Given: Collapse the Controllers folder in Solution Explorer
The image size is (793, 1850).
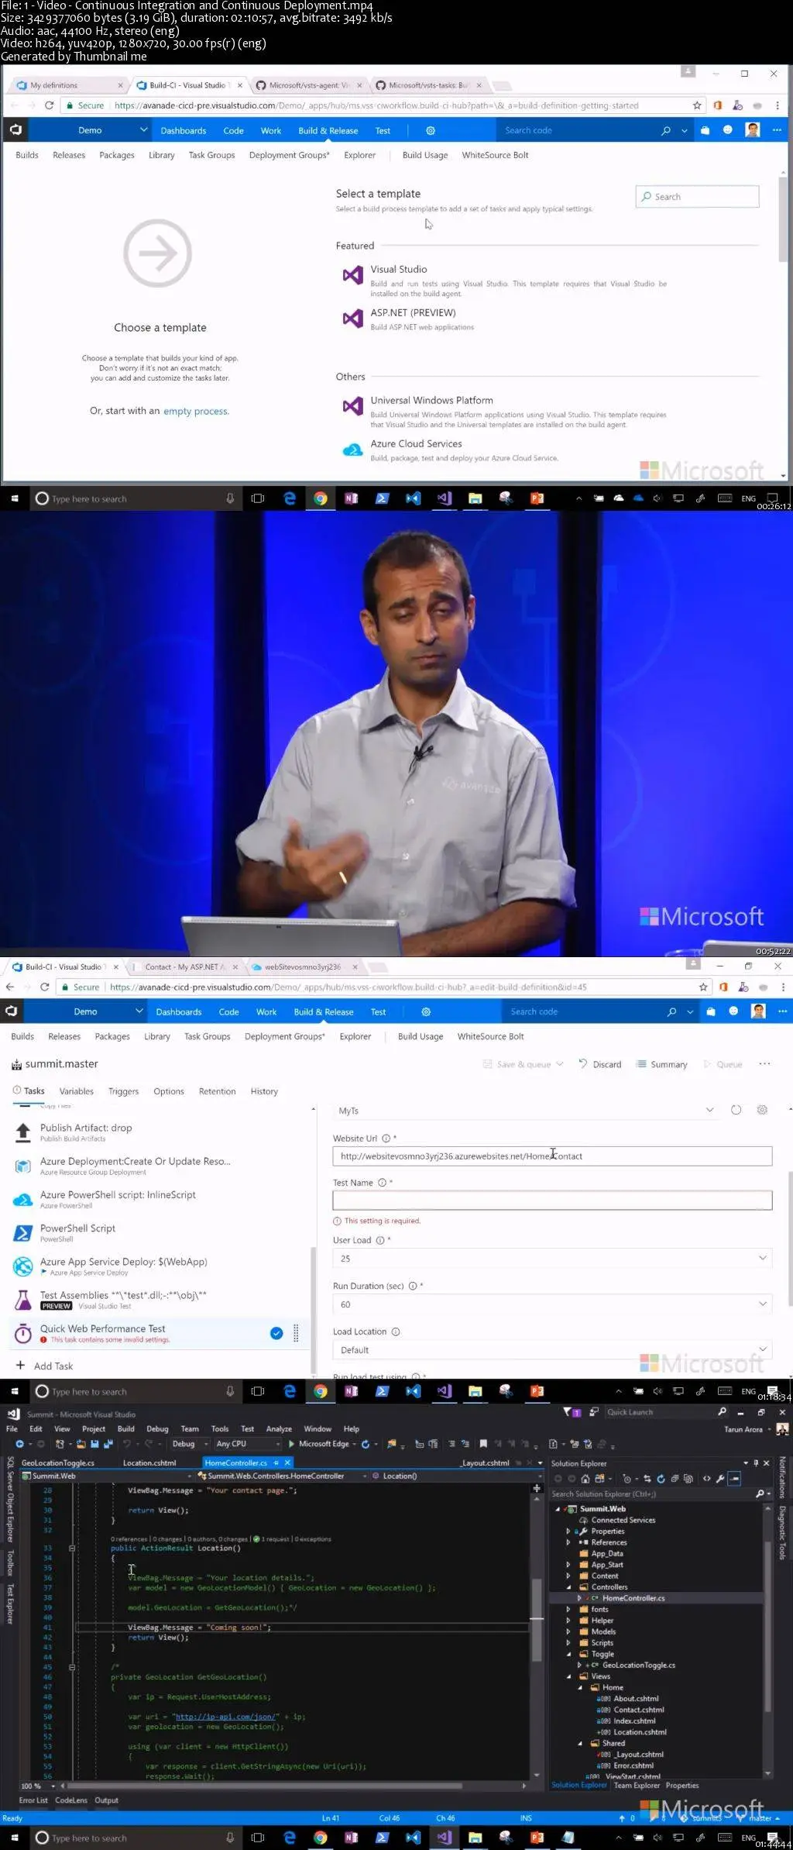Looking at the screenshot, I should pos(568,1586).
